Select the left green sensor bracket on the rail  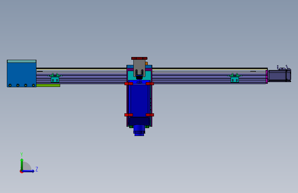click(55, 78)
